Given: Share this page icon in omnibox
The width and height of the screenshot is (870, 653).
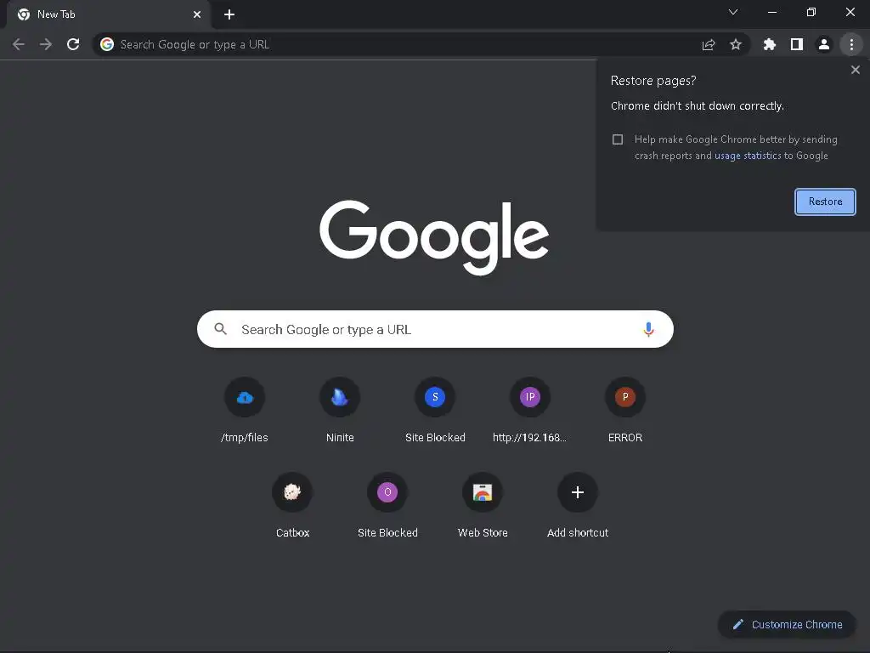Looking at the screenshot, I should point(709,44).
